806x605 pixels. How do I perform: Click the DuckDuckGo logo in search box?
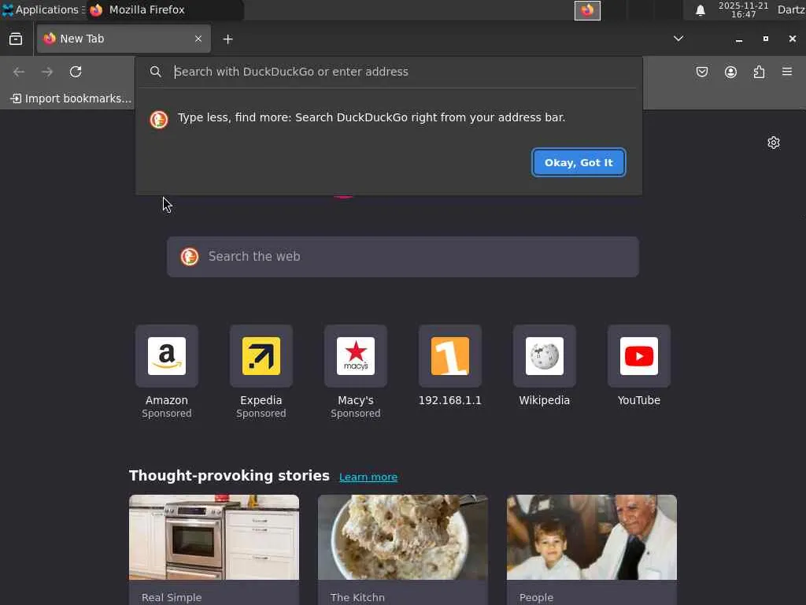click(190, 257)
